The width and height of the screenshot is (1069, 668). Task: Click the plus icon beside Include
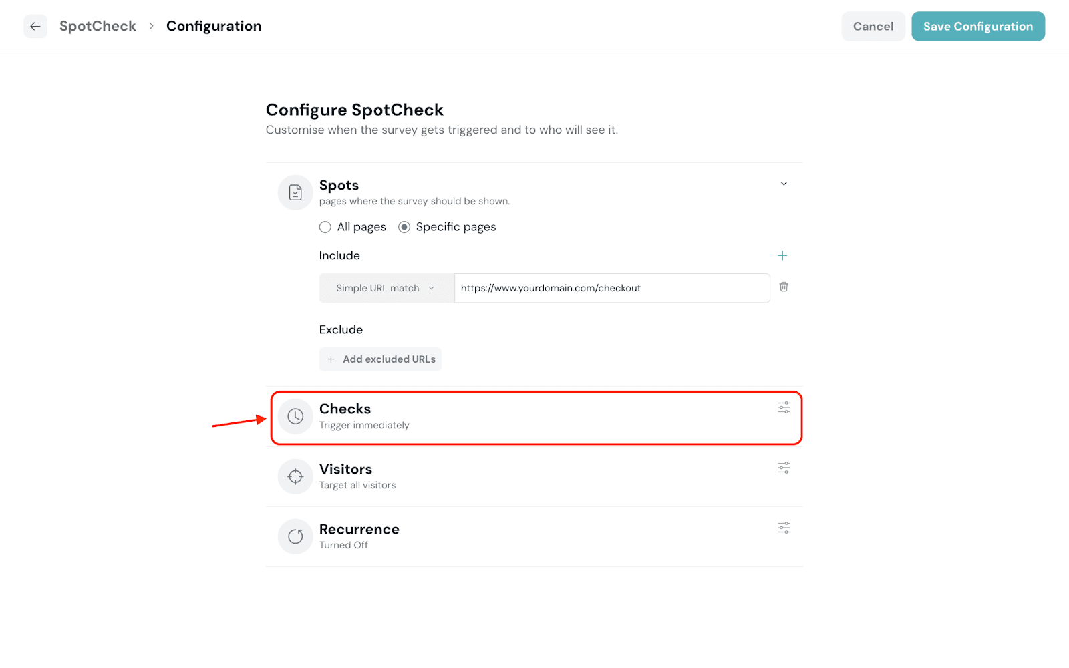(x=782, y=255)
